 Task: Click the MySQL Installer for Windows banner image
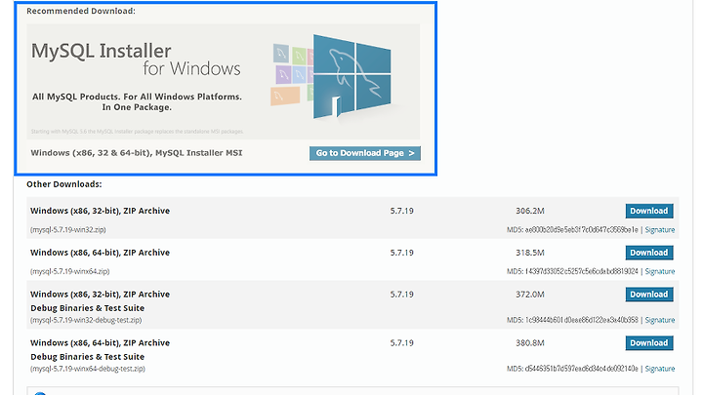224,82
